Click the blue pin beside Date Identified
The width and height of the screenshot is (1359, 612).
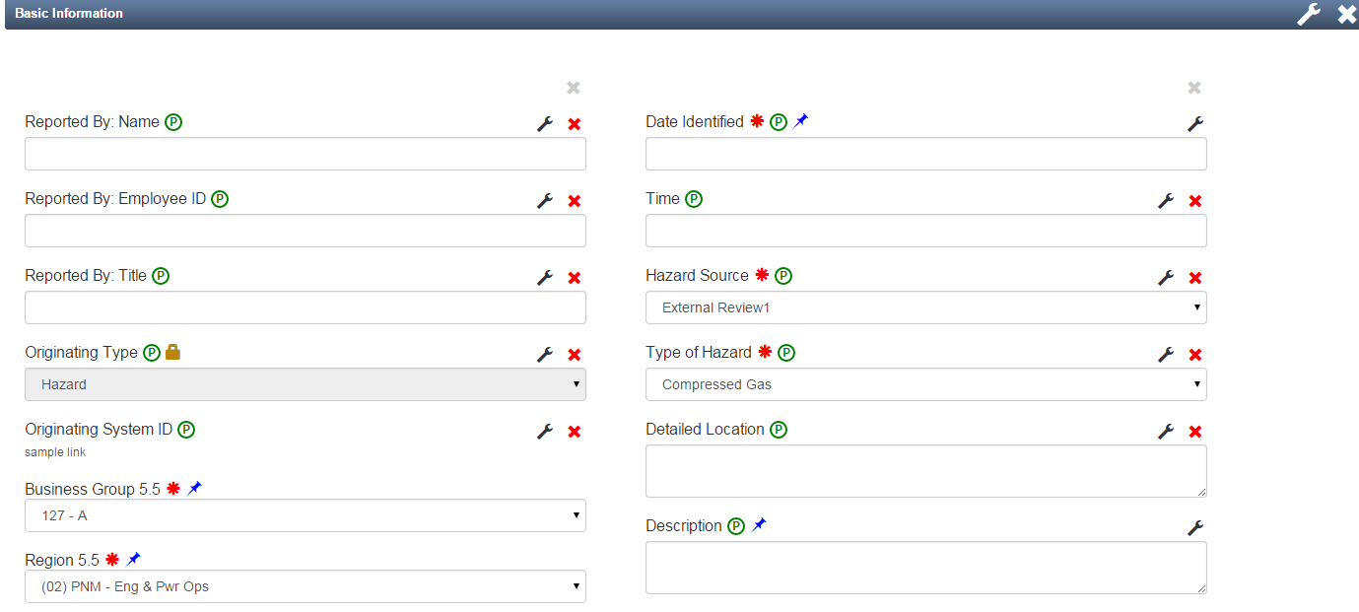(x=801, y=120)
